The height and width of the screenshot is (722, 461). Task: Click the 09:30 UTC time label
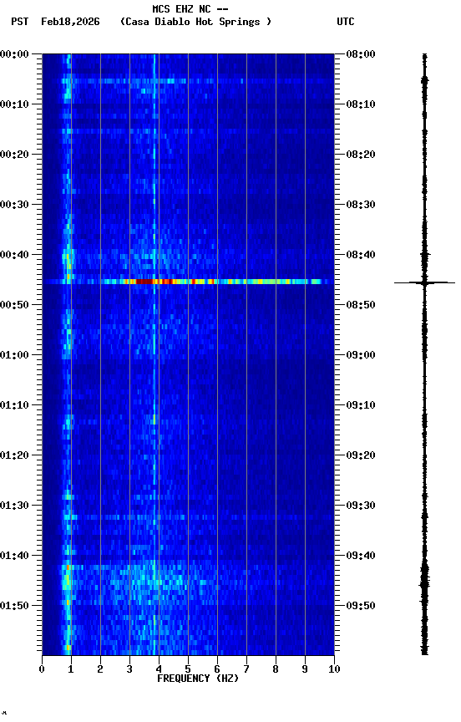(361, 506)
